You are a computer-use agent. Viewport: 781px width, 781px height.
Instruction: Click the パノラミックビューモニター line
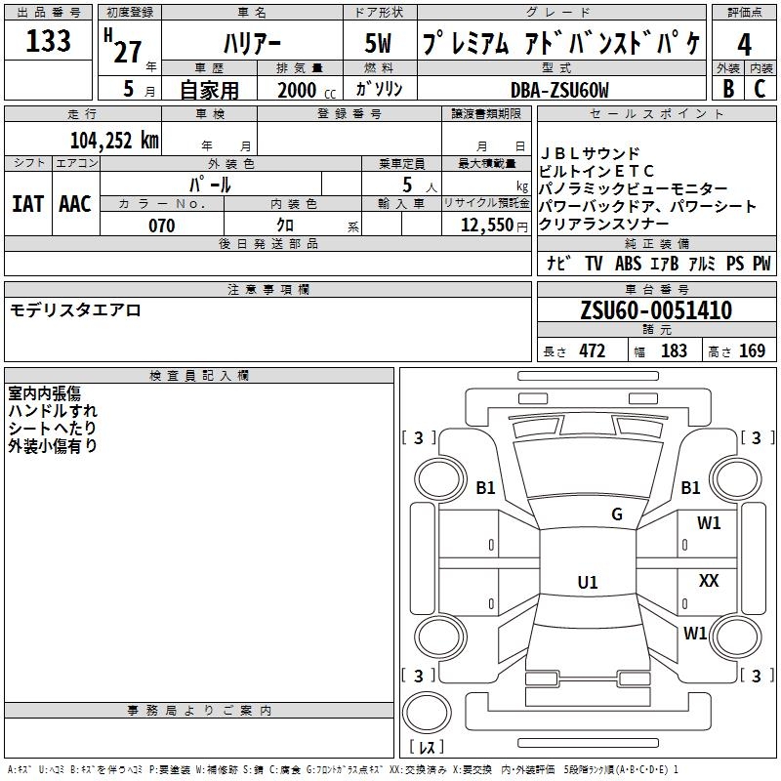(x=633, y=188)
